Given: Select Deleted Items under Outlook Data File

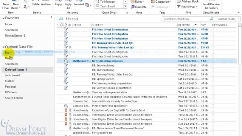Looking at the screenshot, I should pyautogui.click(x=27, y=70).
